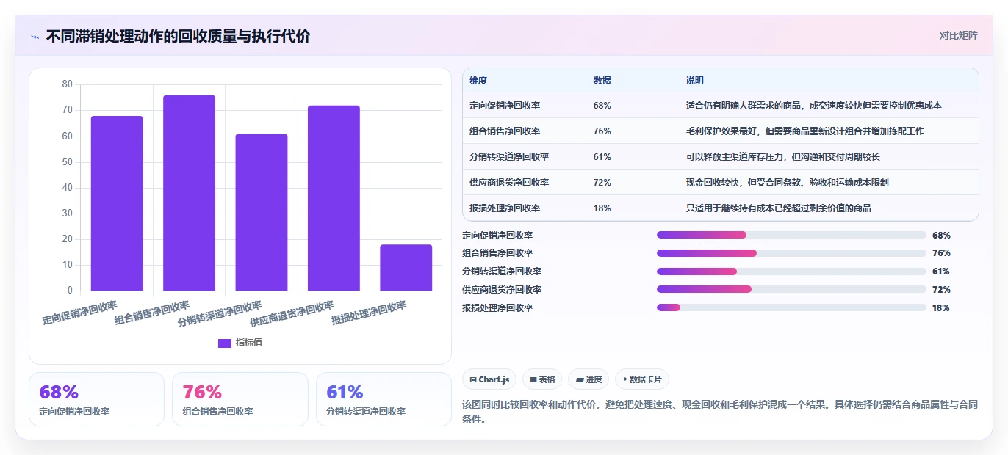The image size is (1008, 455).
Task: Click the description 毛利保护效果最好…
Action: click(805, 131)
